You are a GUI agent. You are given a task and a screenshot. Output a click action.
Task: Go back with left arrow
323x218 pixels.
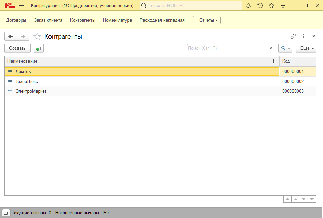click(x=11, y=37)
